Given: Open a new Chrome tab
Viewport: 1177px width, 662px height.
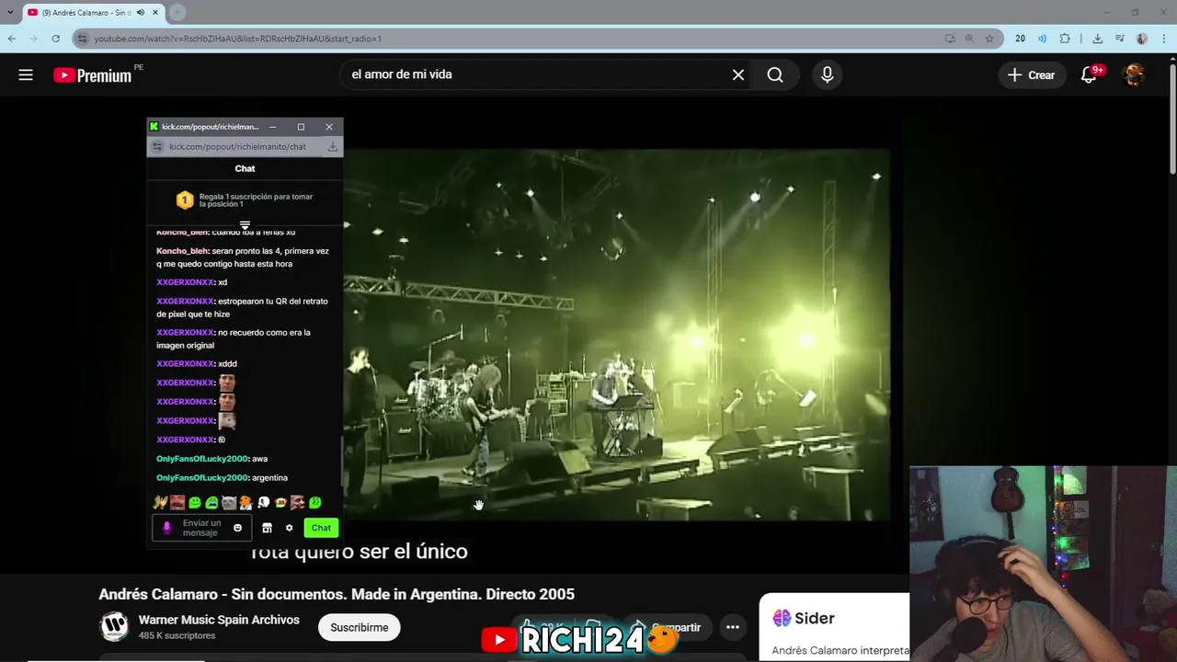Looking at the screenshot, I should coord(177,13).
